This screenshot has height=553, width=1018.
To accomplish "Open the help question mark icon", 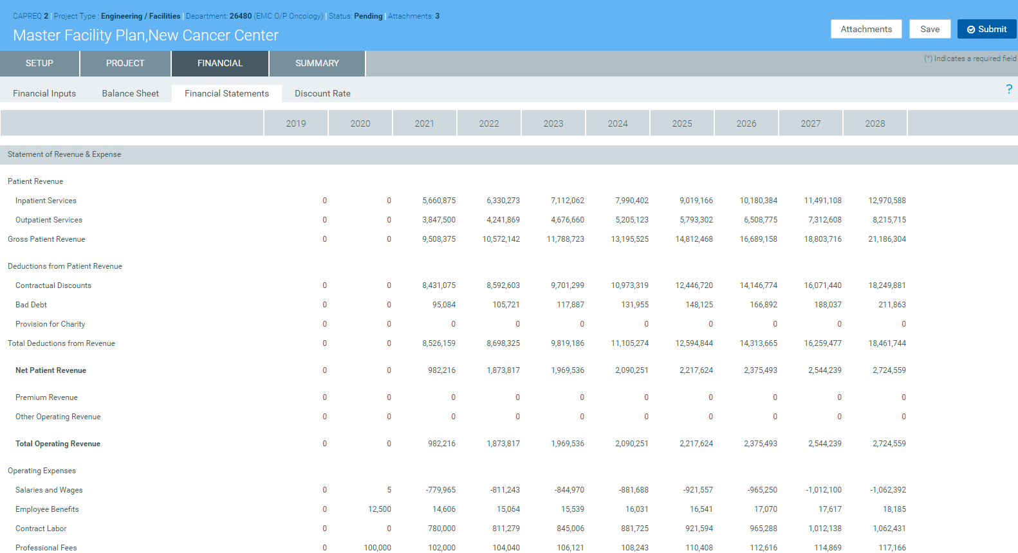I will coord(1008,89).
